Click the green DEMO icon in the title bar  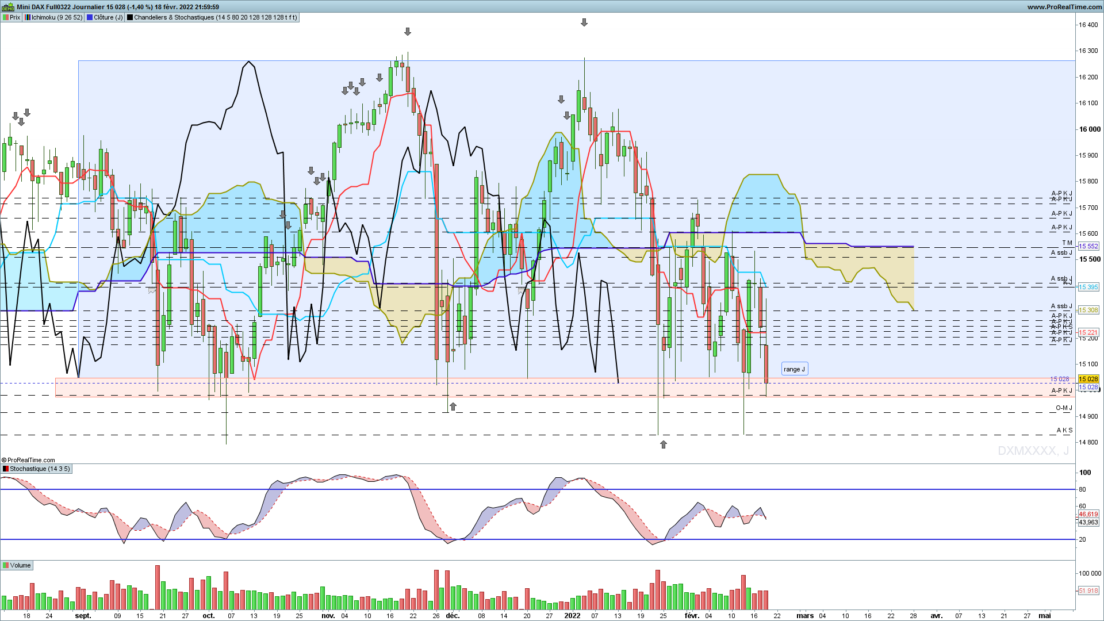tap(8, 7)
